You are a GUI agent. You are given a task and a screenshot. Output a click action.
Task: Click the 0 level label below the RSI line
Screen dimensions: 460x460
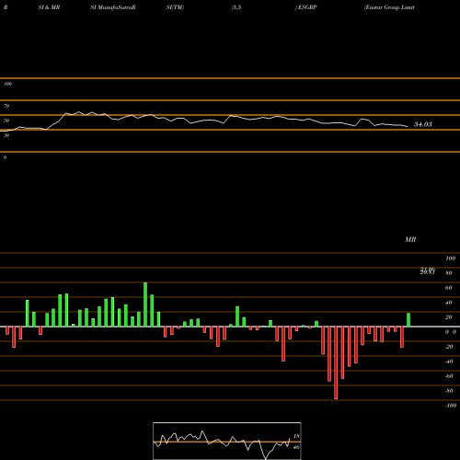pyautogui.click(x=5, y=157)
